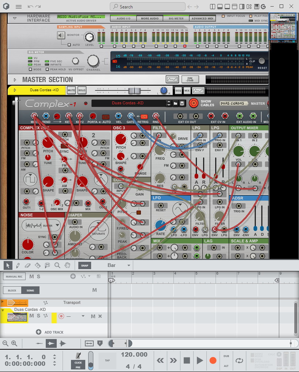Image resolution: width=299 pixels, height=372 pixels.
Task: Click the zoom in magnifier in sequencer
Action: point(14,343)
